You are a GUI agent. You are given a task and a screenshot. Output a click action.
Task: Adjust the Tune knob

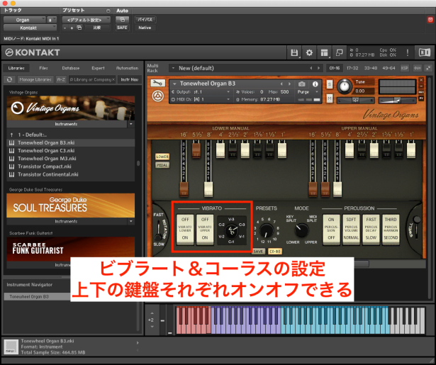click(x=345, y=86)
